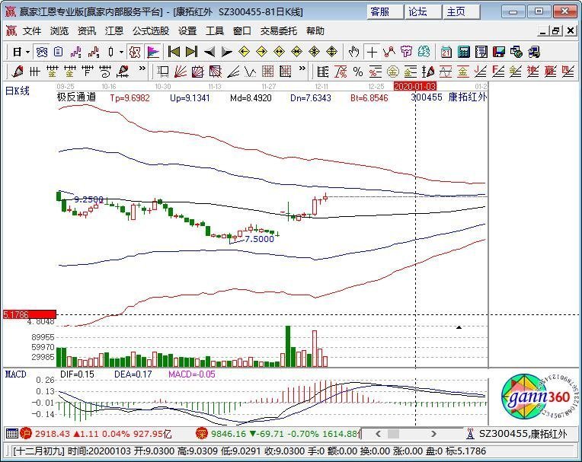The width and height of the screenshot is (582, 462).
Task: Click the SZ300455,康拓红外 status text
Action: coord(523,434)
